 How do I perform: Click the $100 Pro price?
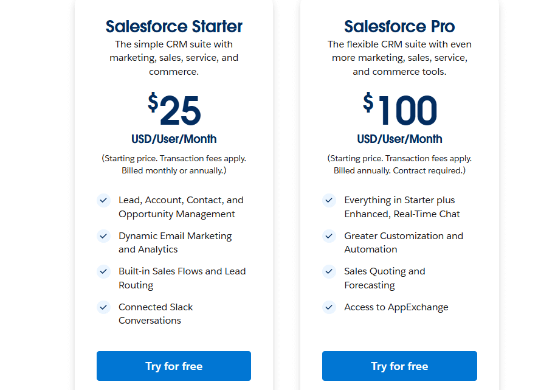[x=400, y=111]
